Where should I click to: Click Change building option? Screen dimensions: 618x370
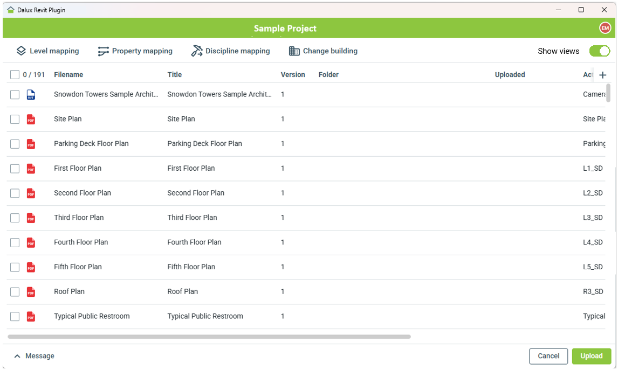pos(323,51)
